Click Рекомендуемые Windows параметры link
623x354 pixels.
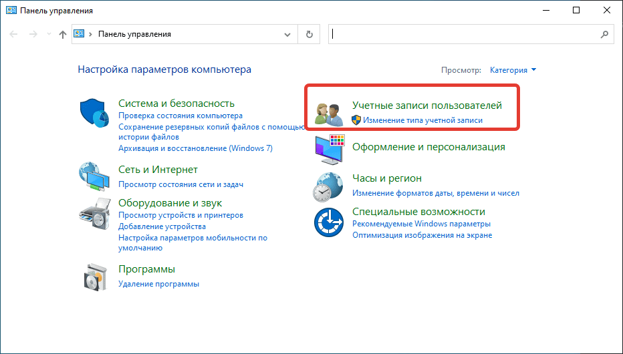(422, 224)
